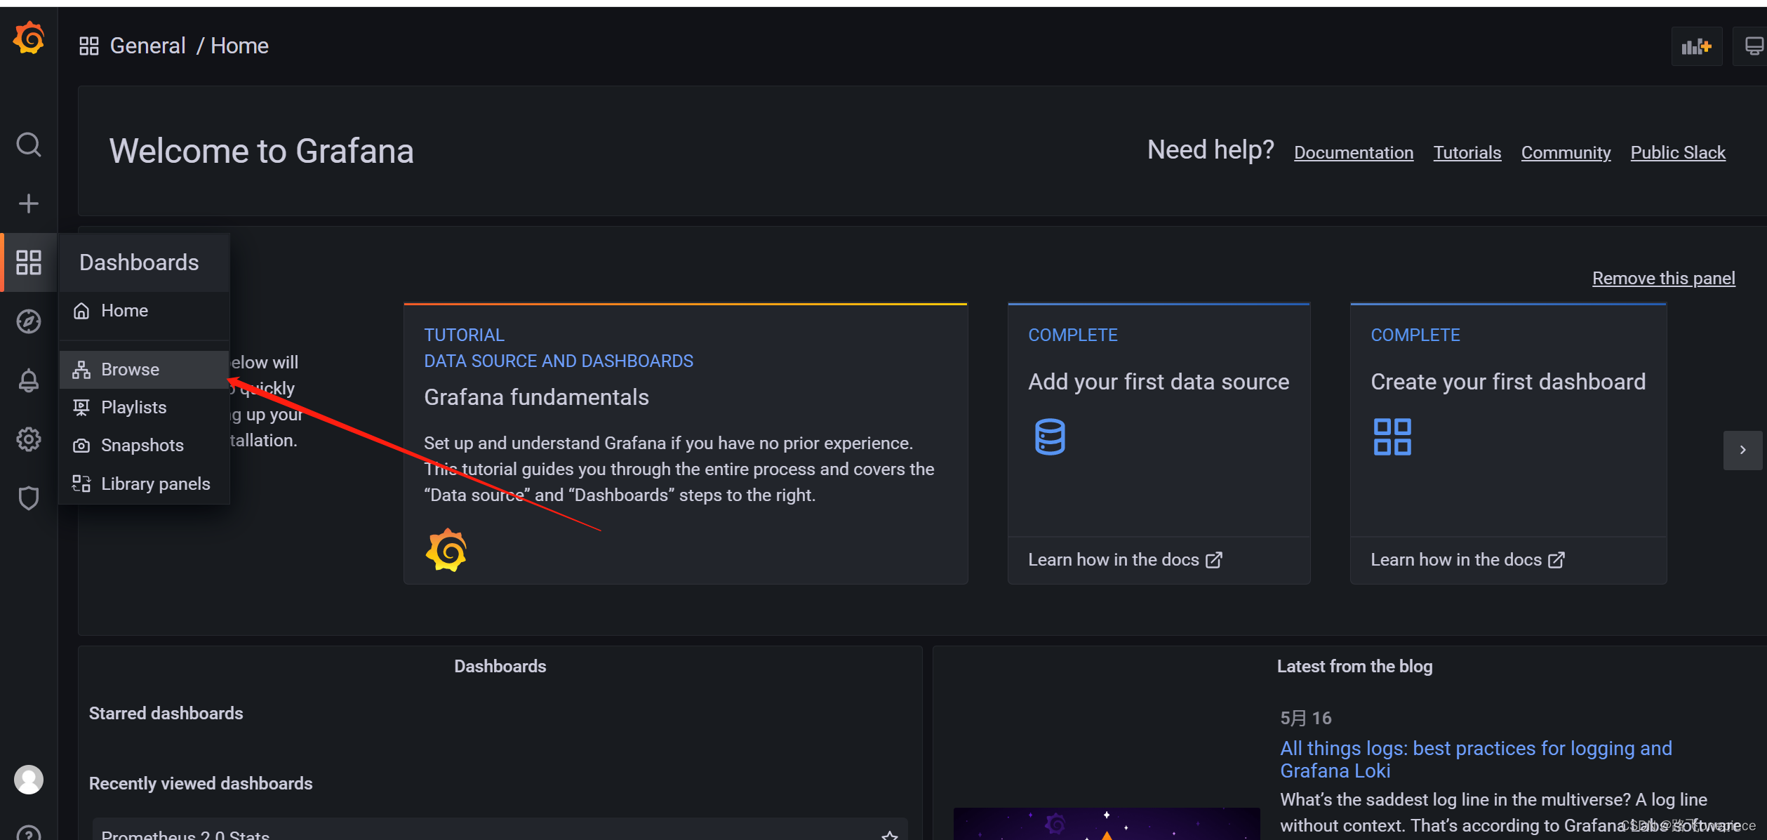This screenshot has width=1767, height=840.
Task: Click the plus Create icon
Action: pos(29,204)
